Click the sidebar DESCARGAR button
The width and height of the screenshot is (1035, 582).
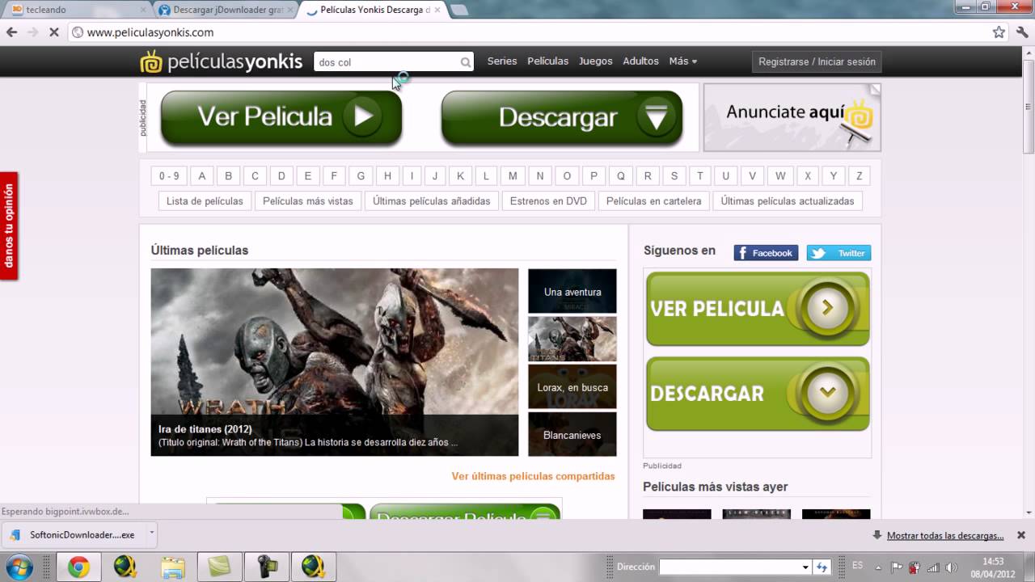coord(758,394)
